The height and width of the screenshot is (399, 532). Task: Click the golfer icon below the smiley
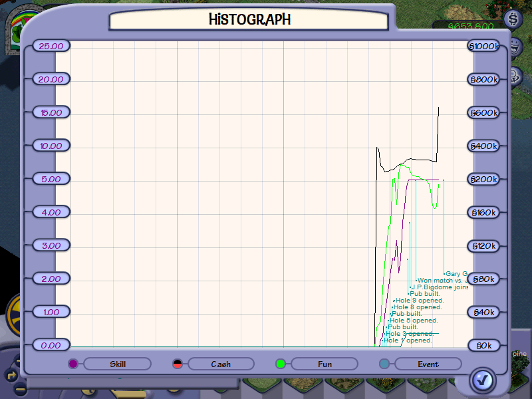517,76
